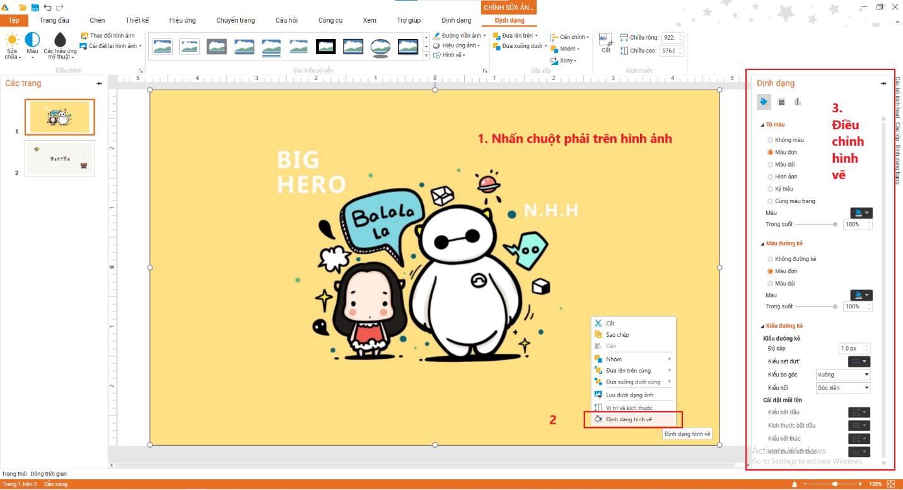Viewport: 903px width, 490px height.
Task: Select Màu dải under Màu đường kẻ
Action: coord(781,283)
